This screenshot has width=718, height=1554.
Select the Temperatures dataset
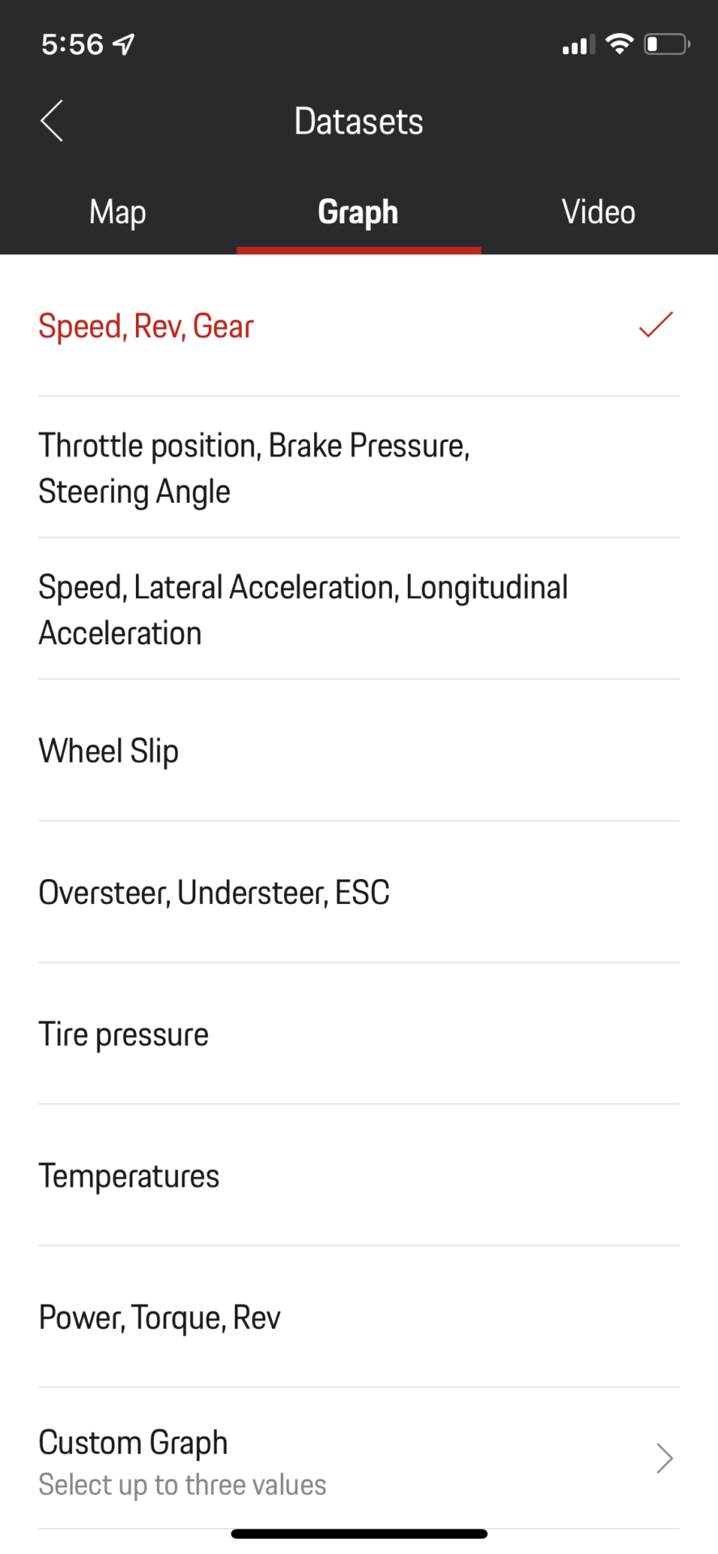130,1176
